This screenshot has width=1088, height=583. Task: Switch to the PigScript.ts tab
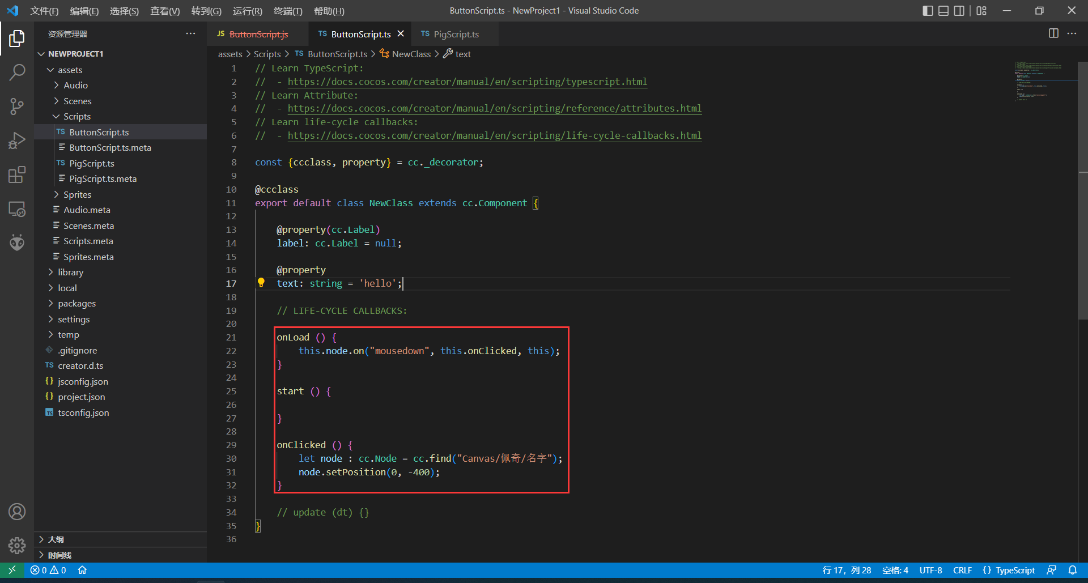pos(456,34)
